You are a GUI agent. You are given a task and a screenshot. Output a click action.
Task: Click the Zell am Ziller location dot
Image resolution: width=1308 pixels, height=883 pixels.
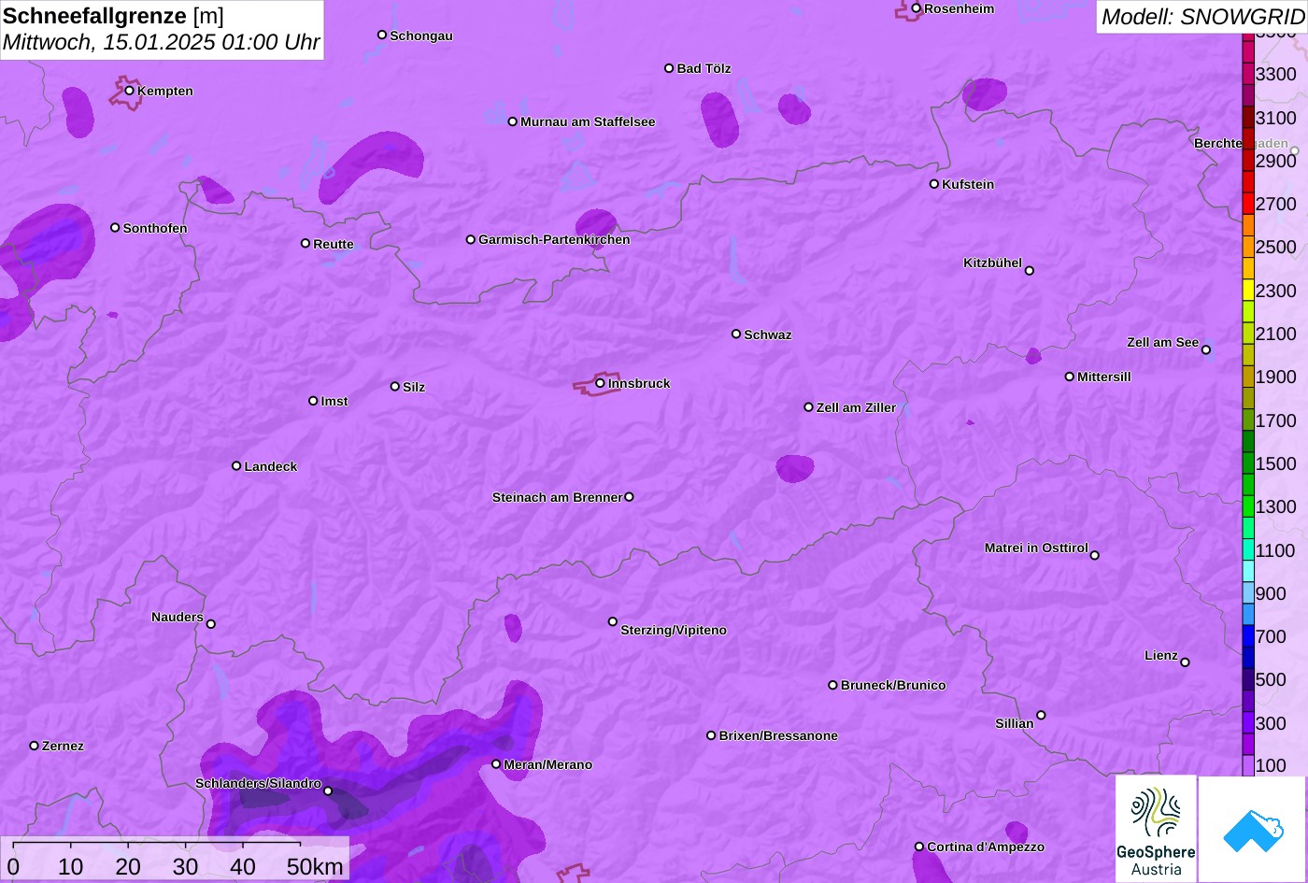click(809, 407)
